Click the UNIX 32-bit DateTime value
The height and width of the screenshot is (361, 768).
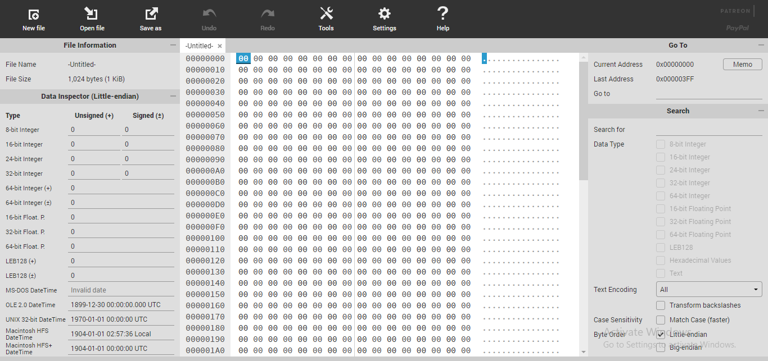tap(121, 319)
